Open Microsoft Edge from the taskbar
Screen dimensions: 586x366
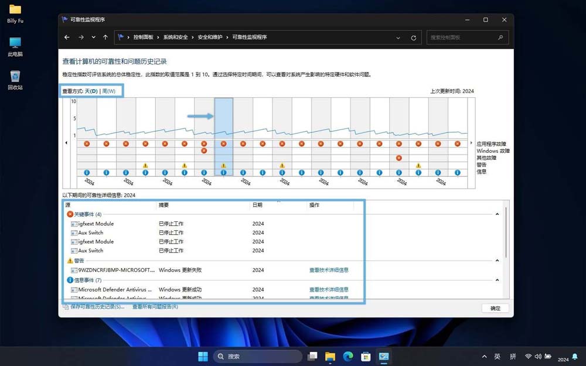click(x=347, y=356)
